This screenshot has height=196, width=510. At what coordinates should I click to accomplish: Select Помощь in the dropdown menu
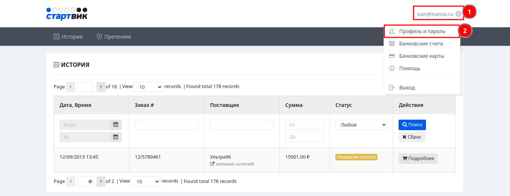coord(410,68)
